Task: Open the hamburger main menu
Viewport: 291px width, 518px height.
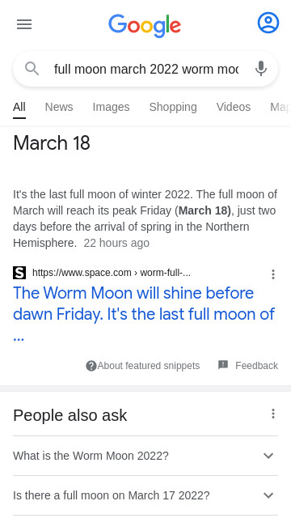Action: (24, 24)
